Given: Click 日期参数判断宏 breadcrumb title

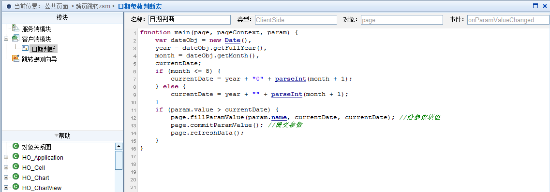Looking at the screenshot, I should (x=140, y=6).
